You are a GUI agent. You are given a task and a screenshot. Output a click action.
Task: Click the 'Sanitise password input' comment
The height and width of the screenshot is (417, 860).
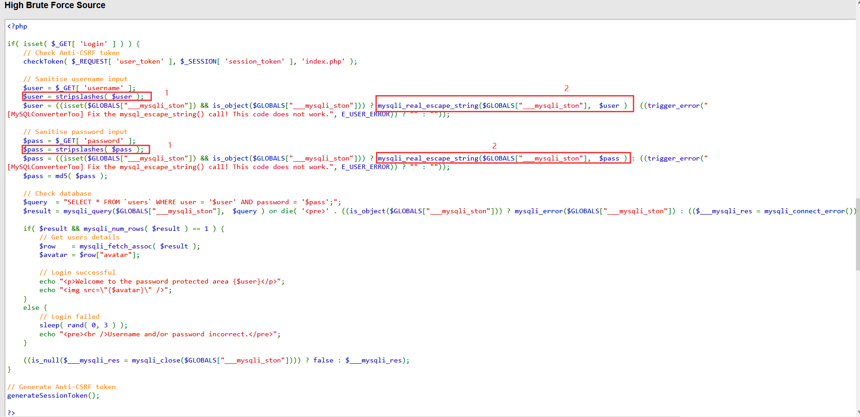[75, 132]
